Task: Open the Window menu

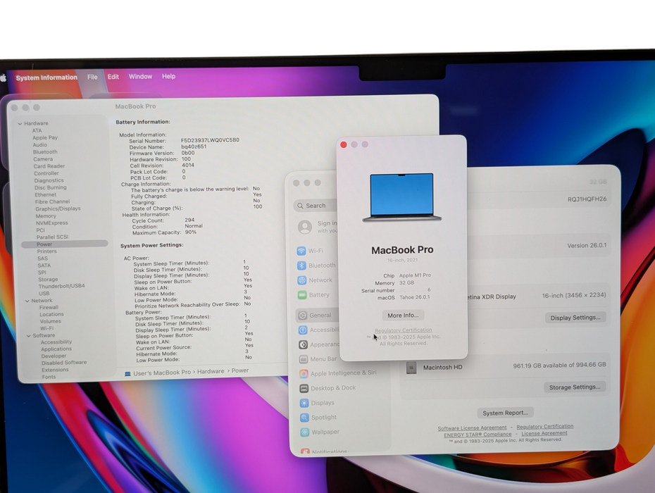Action: click(x=140, y=77)
